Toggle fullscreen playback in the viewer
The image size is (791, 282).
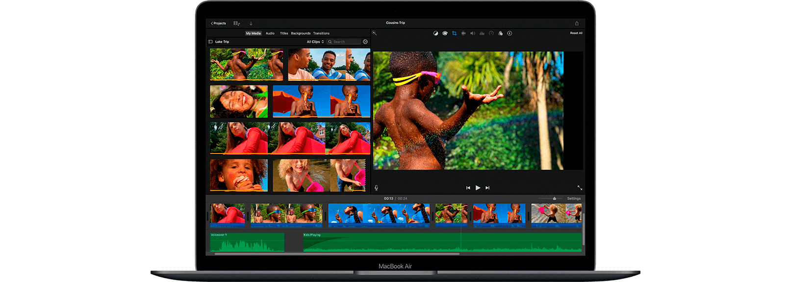click(x=580, y=188)
